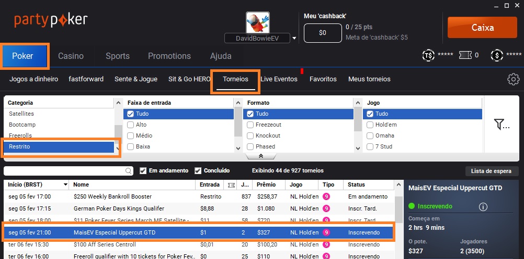Click Faixa de entrada scroll-down arrow
Image resolution: width=524 pixels, height=259 pixels.
(x=238, y=149)
